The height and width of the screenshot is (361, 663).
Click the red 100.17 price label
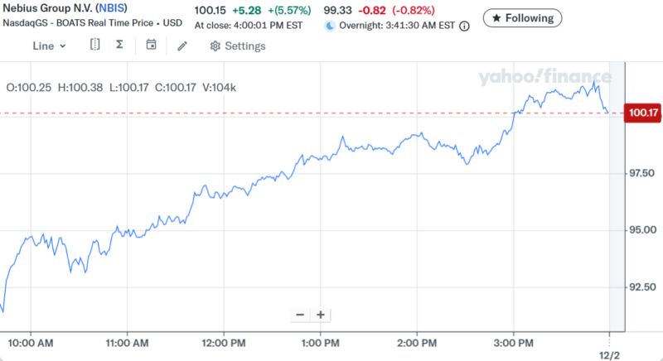click(643, 113)
